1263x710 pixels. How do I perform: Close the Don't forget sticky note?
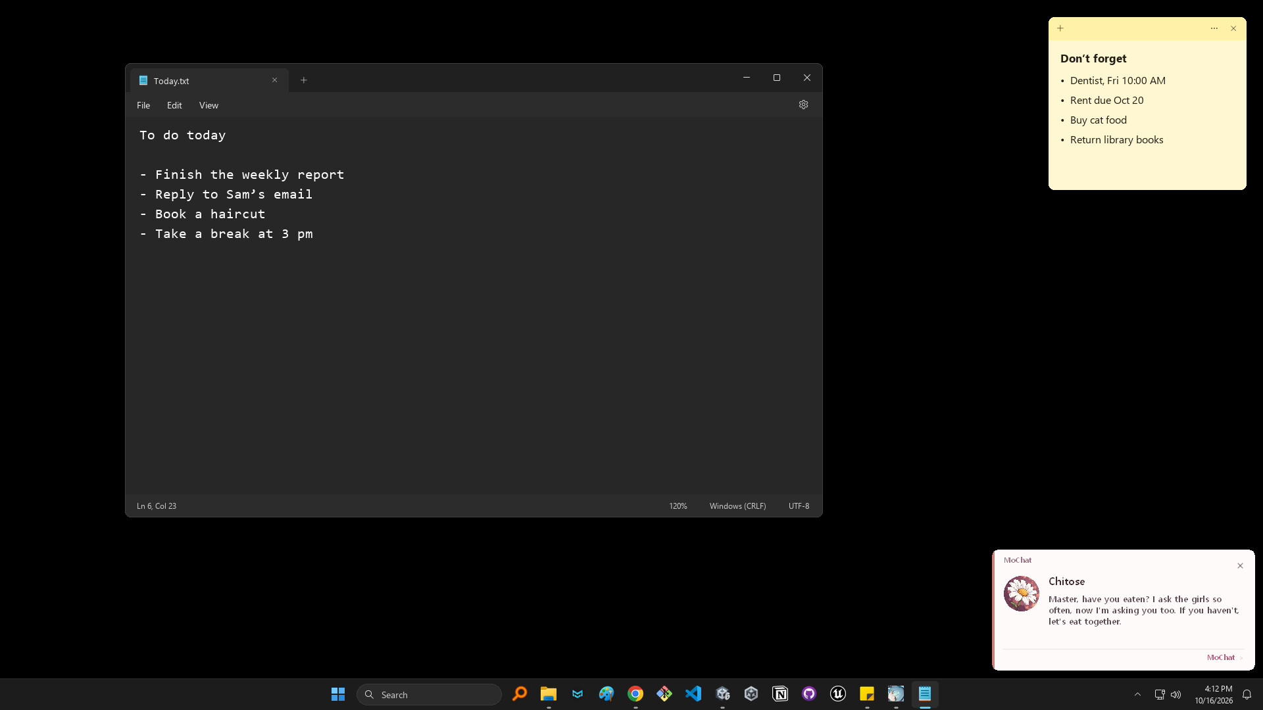click(1233, 28)
